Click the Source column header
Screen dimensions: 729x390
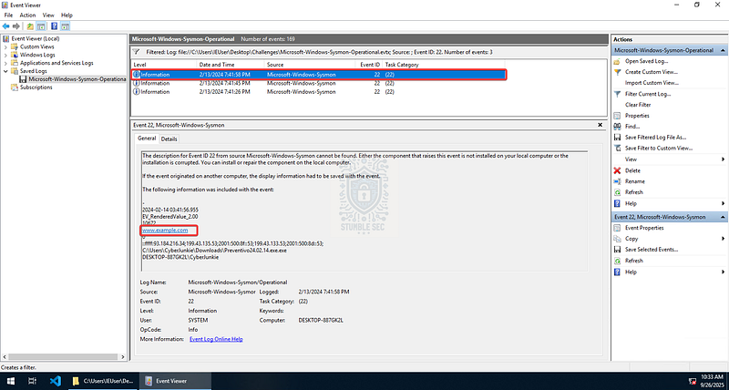(310, 65)
